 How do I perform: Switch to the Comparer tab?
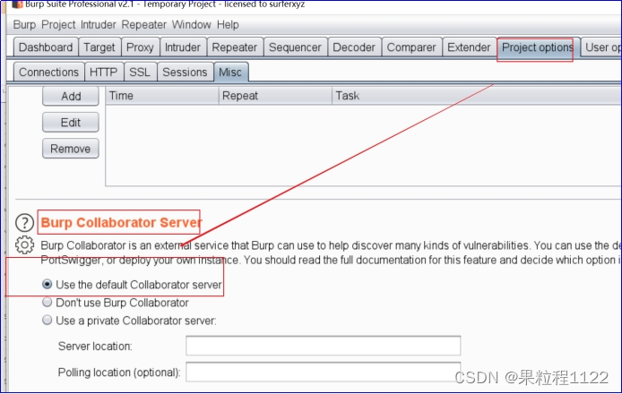pyautogui.click(x=411, y=47)
